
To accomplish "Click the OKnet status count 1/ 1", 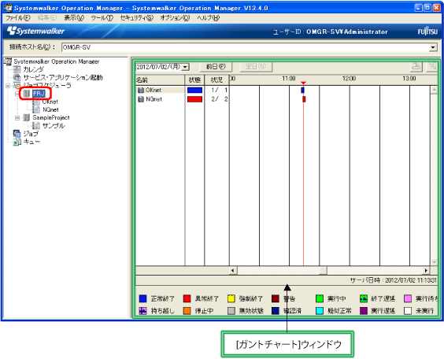I will 219,90.
